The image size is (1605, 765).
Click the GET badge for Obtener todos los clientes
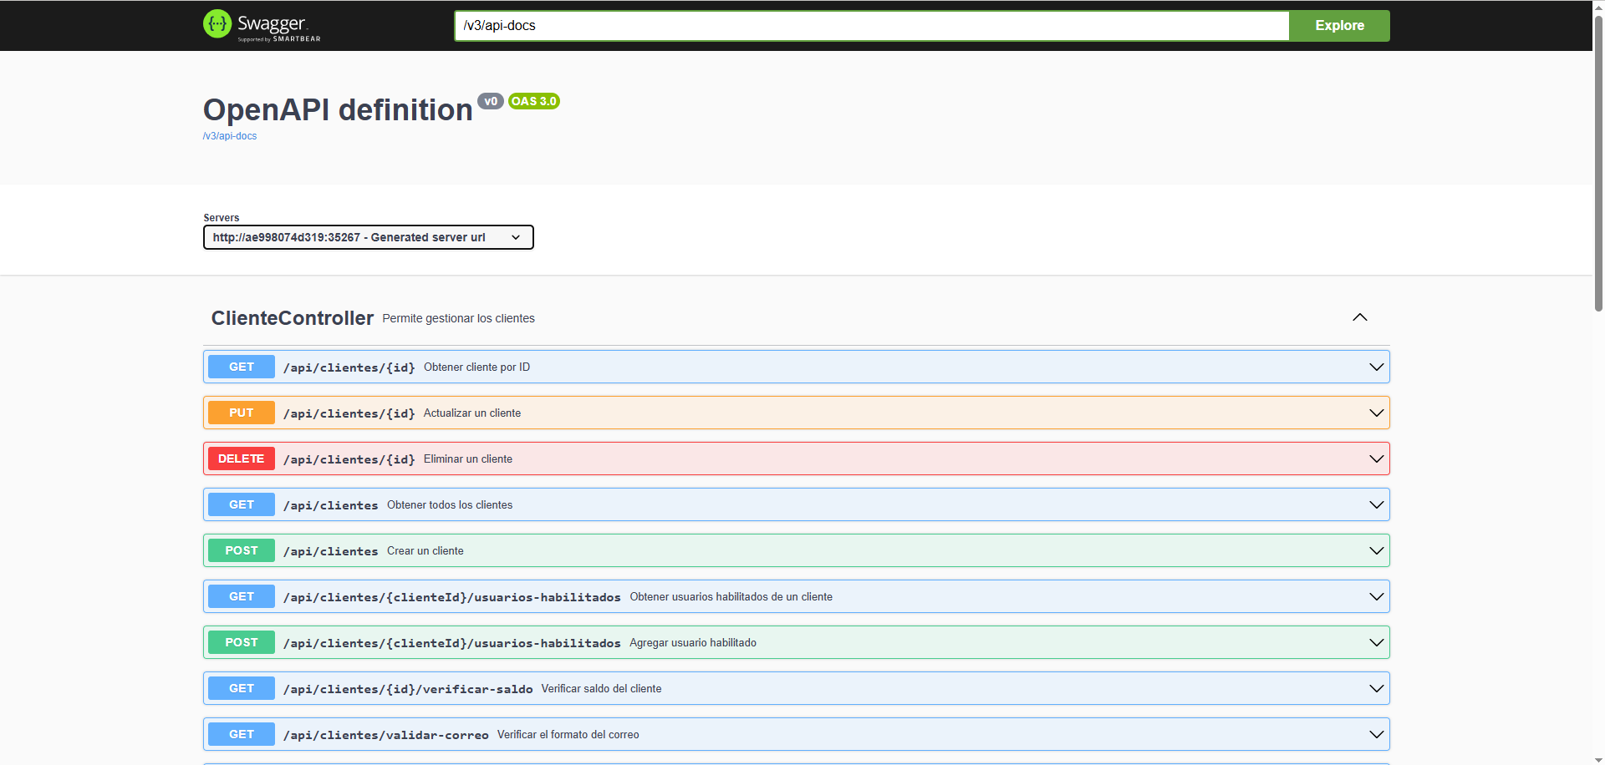pos(241,505)
